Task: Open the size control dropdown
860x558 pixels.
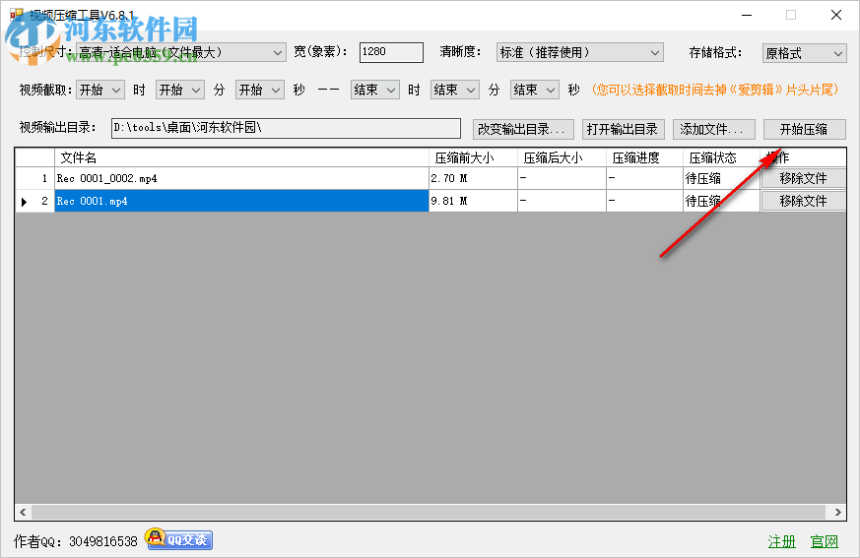Action: [x=181, y=52]
